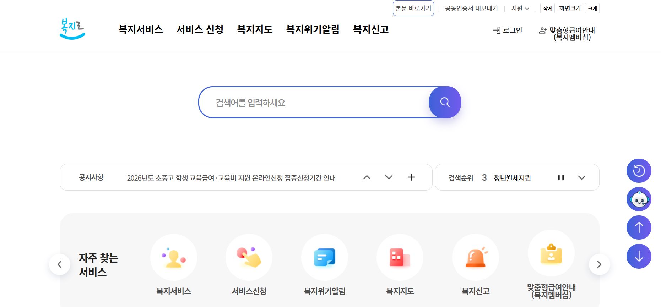
Task: Show previous notice with up chevron
Action: click(367, 177)
